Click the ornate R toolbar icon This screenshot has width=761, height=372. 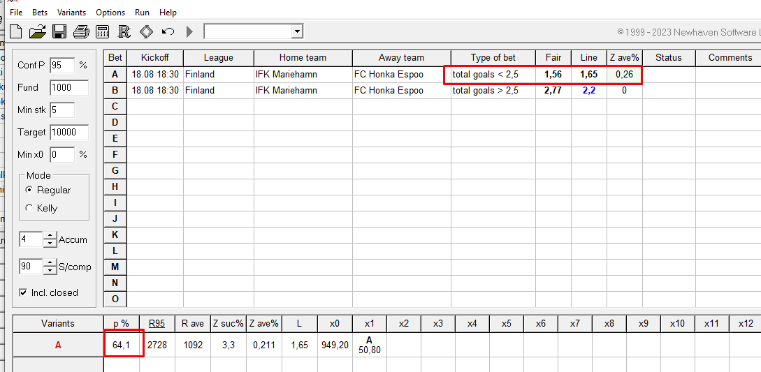click(x=124, y=32)
